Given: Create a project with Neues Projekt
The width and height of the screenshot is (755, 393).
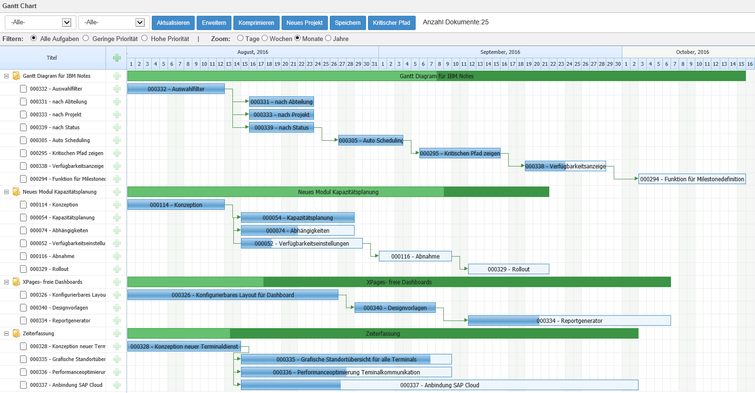Looking at the screenshot, I should click(x=304, y=23).
